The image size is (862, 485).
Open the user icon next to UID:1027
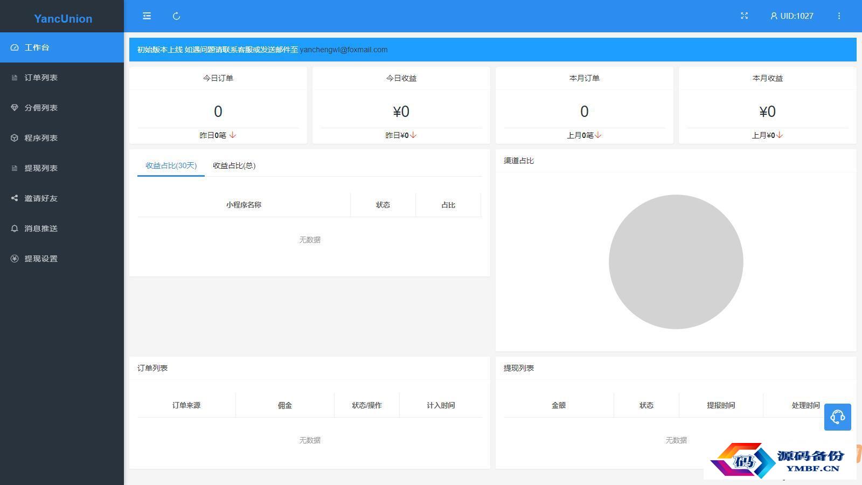(x=774, y=16)
